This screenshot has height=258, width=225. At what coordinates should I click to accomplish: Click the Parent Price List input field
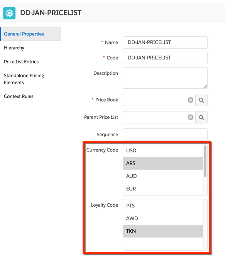tap(159, 117)
